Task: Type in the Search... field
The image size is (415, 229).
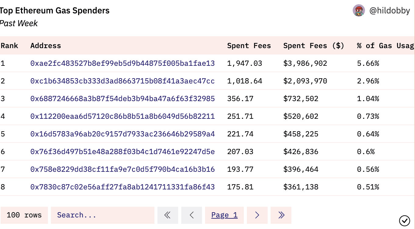Action: (103, 215)
